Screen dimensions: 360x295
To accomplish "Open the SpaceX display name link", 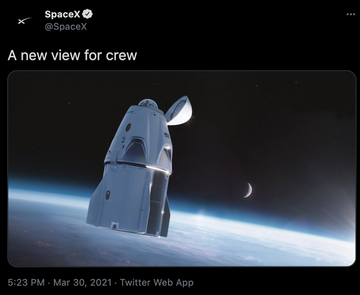I will coord(62,14).
